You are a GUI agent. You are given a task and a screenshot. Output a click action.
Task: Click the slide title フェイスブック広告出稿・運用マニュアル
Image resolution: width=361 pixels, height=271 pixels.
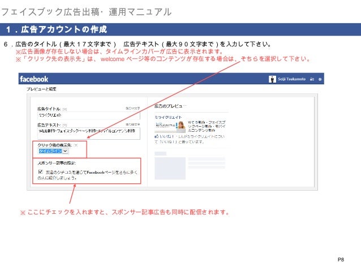pos(87,12)
